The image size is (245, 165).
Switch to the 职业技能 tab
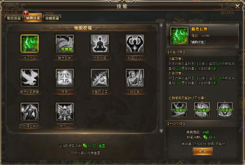coord(14,18)
